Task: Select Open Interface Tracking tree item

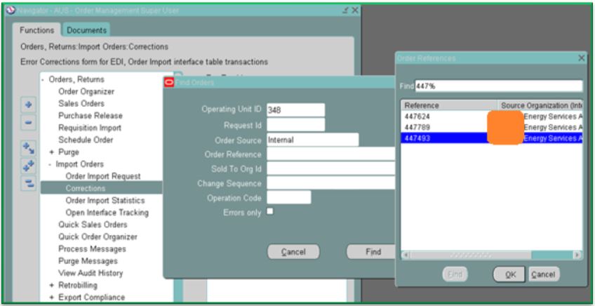Action: (x=107, y=213)
